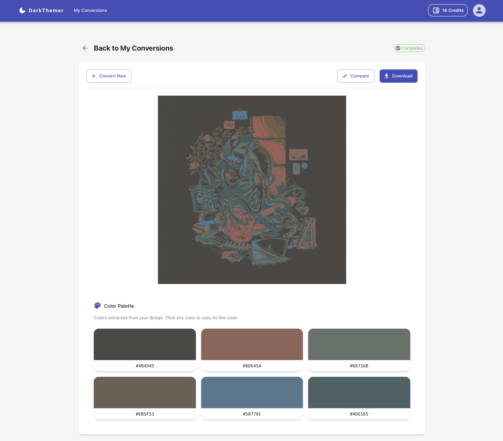Open the user profile avatar icon
This screenshot has width=503, height=441.
pos(479,10)
